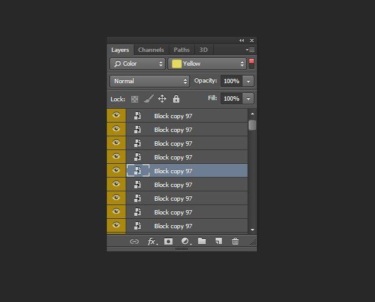Open the fx layer style menu
The height and width of the screenshot is (302, 375).
click(152, 241)
